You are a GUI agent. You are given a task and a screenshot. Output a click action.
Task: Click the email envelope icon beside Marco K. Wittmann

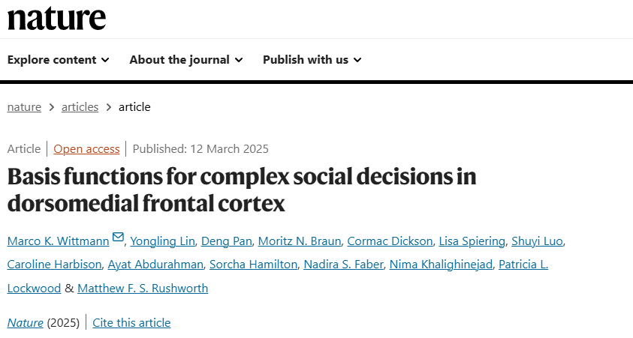pos(118,237)
